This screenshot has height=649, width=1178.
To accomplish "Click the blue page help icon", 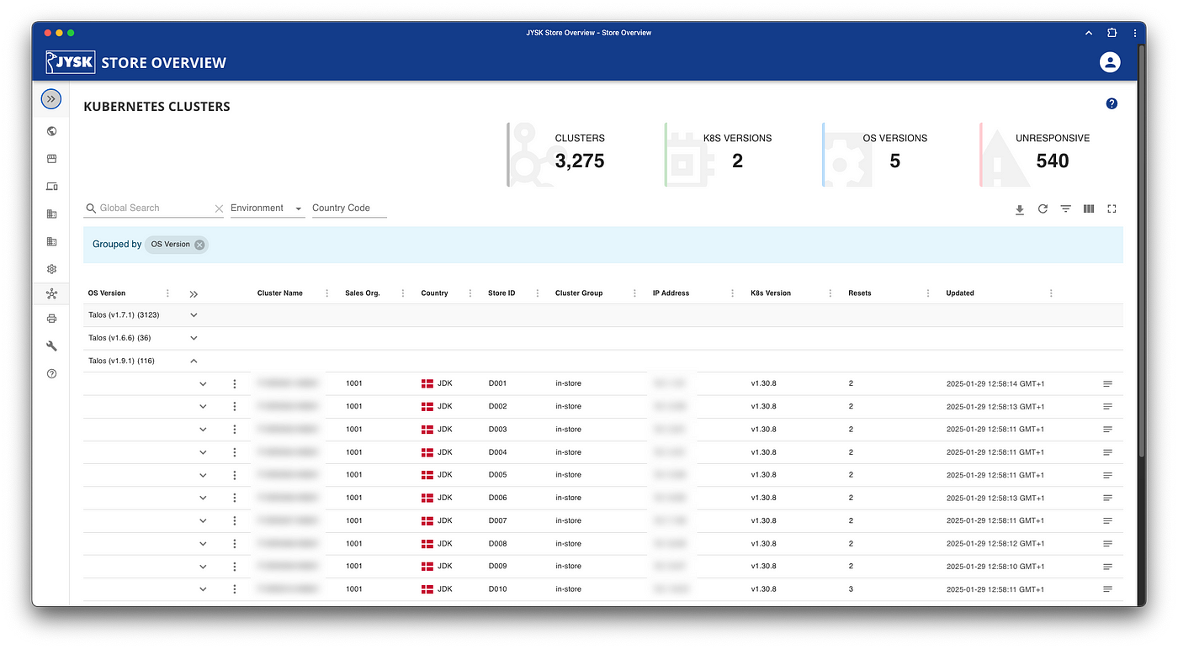I will click(1112, 103).
